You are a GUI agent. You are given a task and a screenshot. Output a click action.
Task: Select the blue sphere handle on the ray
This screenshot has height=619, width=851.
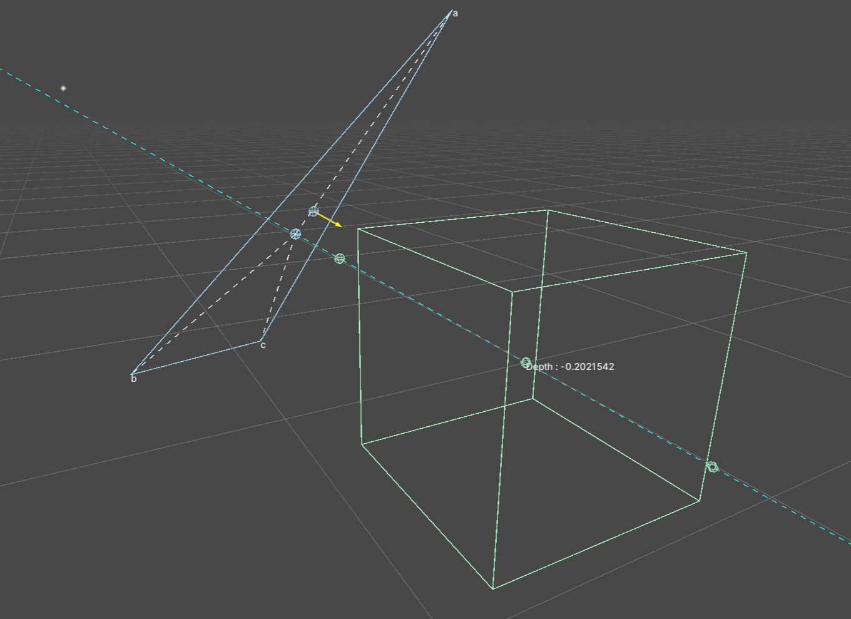pos(295,233)
